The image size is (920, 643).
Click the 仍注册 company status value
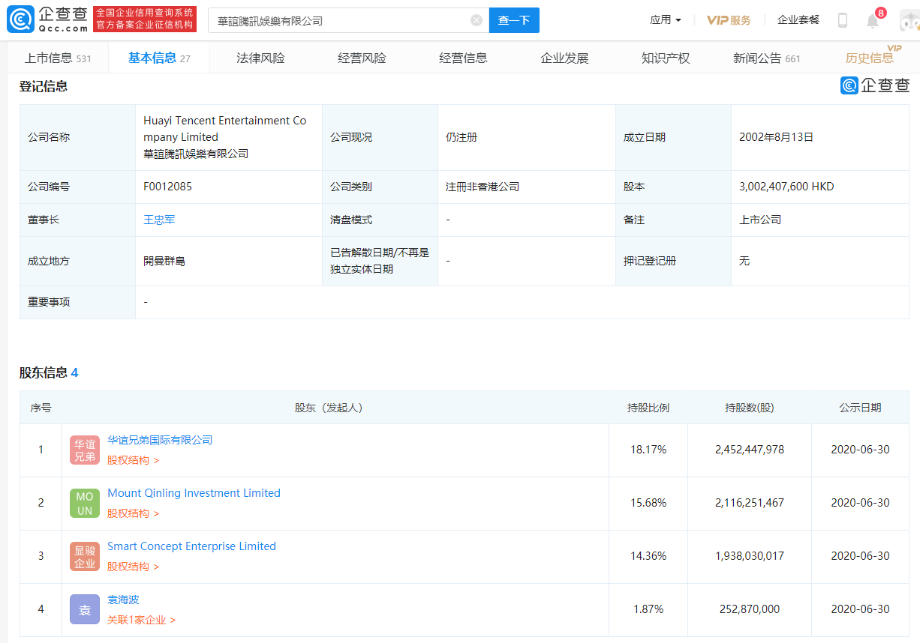(462, 137)
